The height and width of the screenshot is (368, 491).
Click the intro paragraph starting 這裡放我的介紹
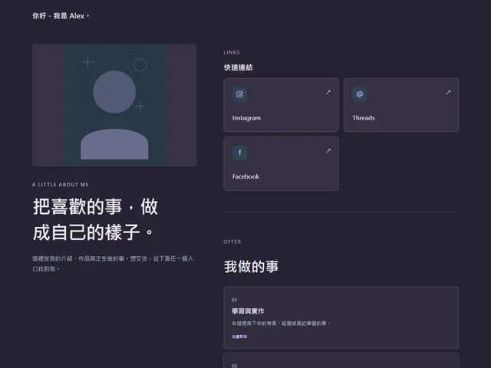[x=113, y=264]
